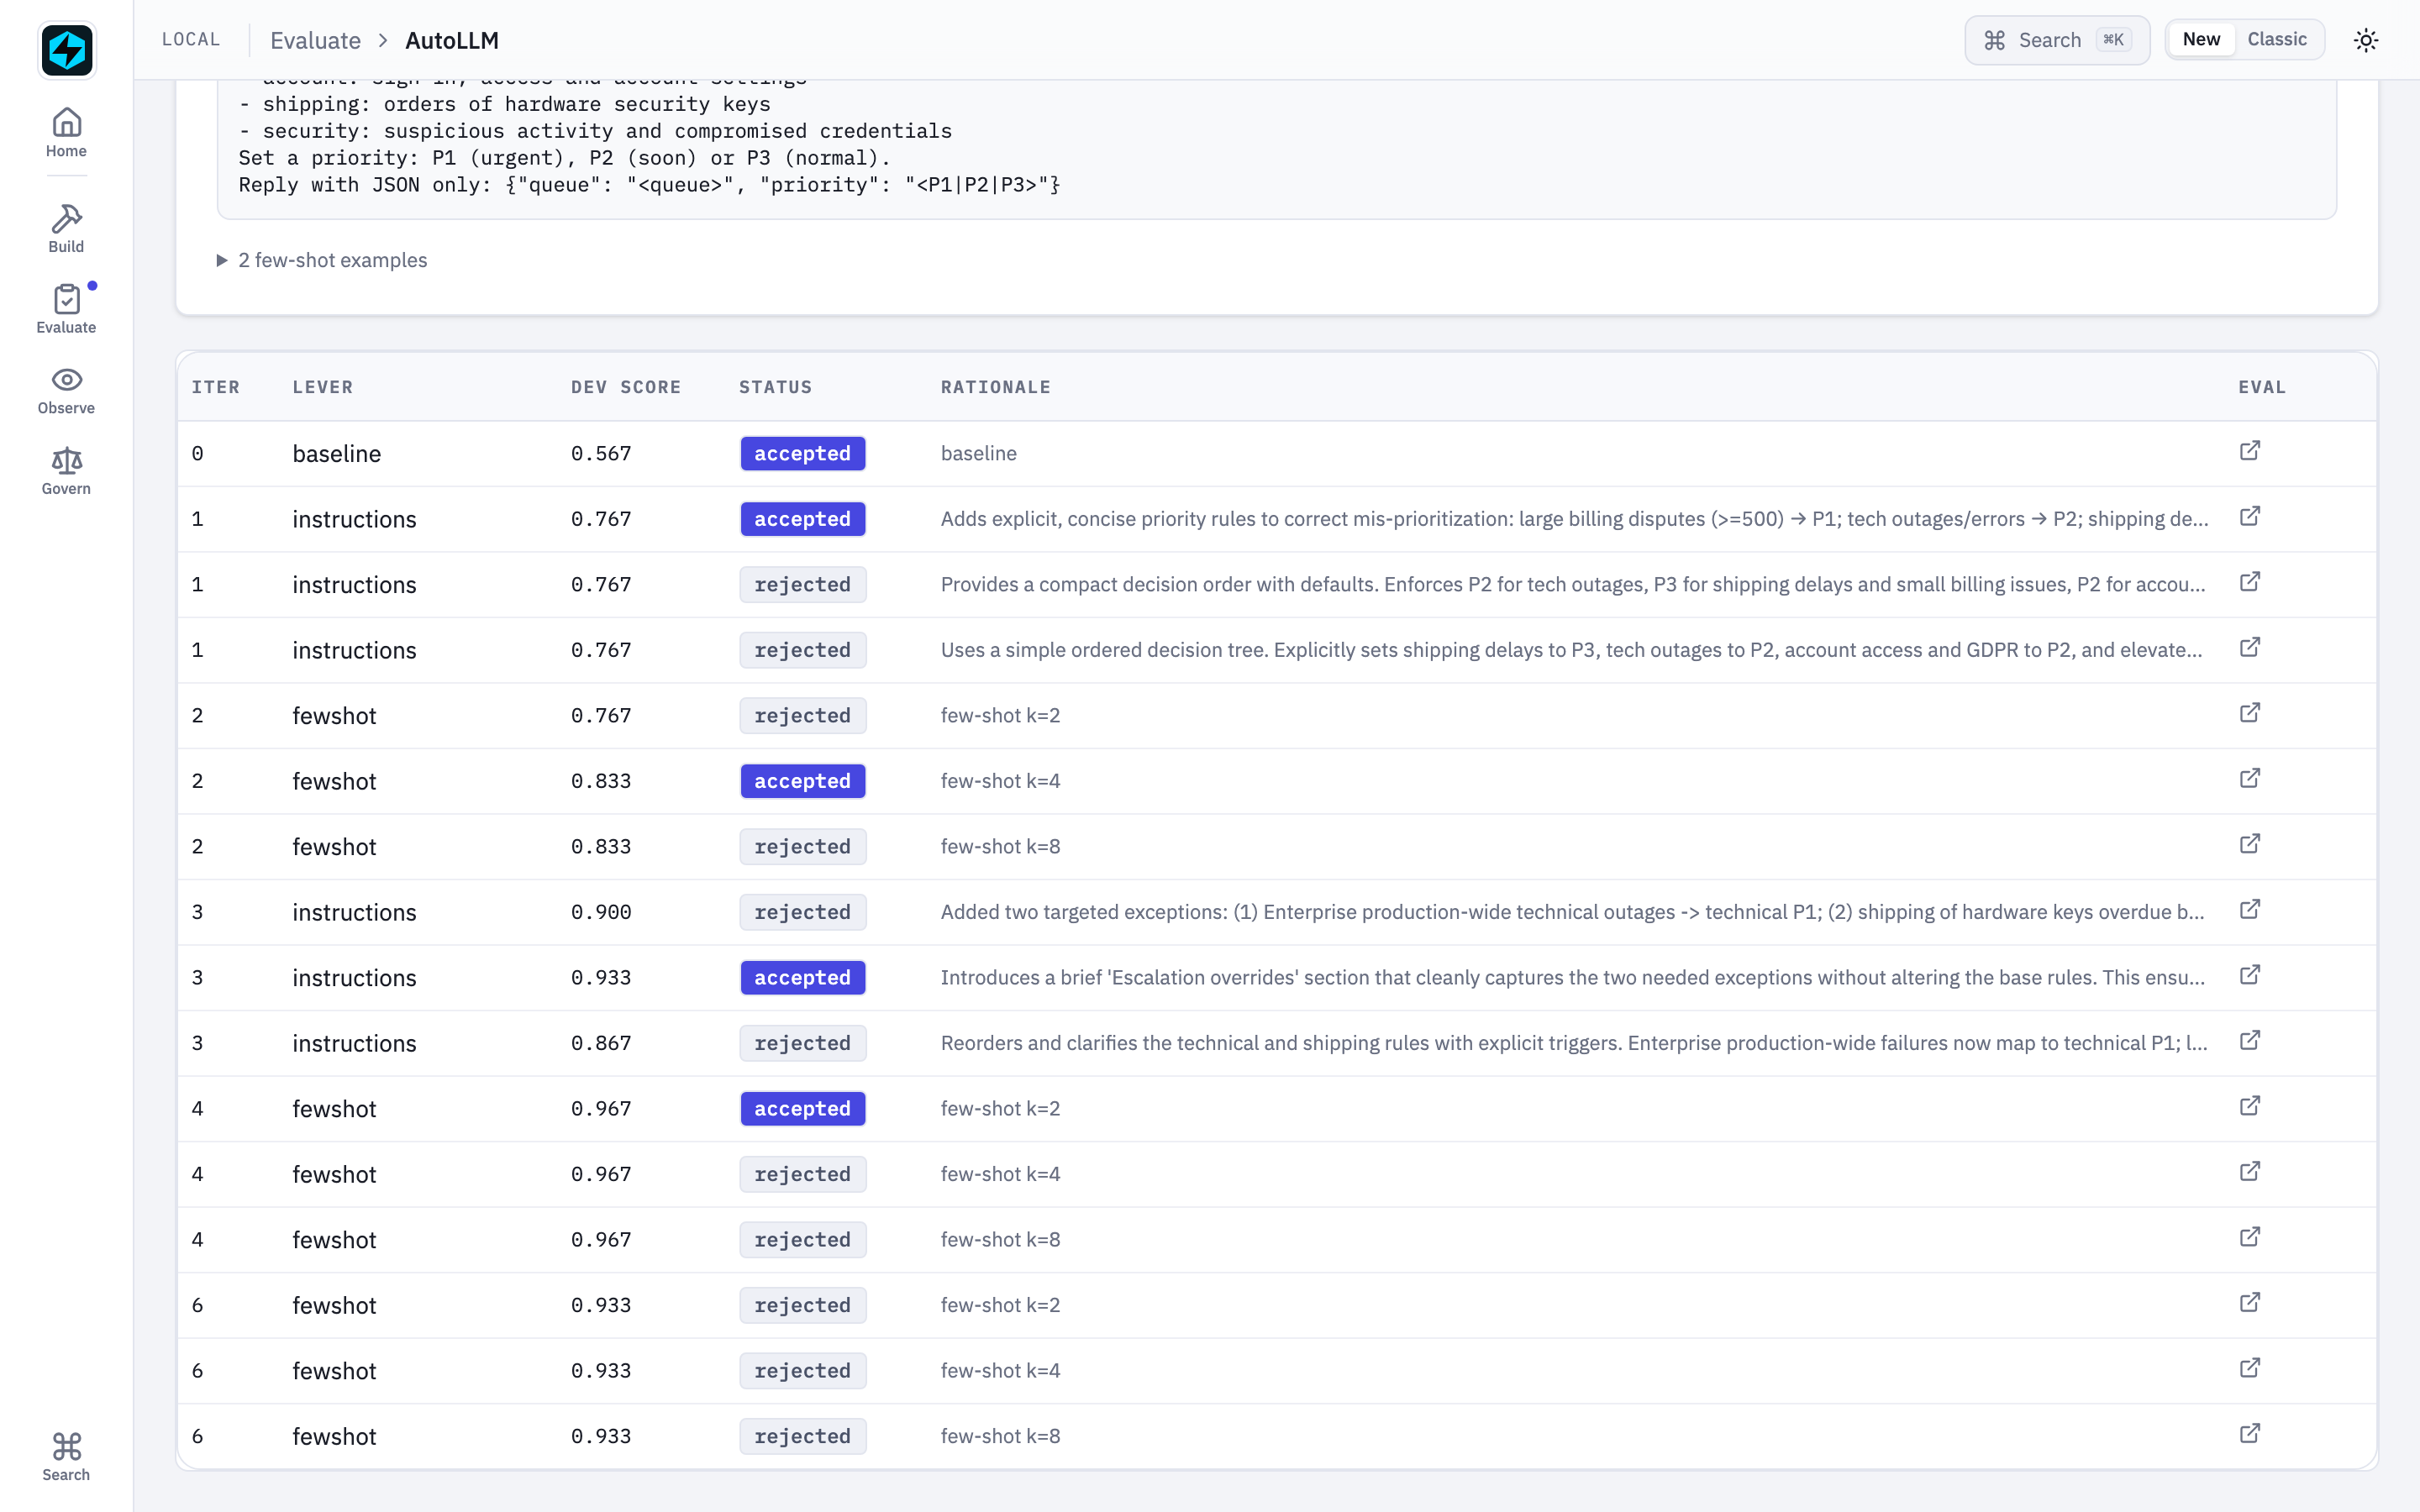Click the RATIONALE column header
The image size is (2420, 1512).
996,387
